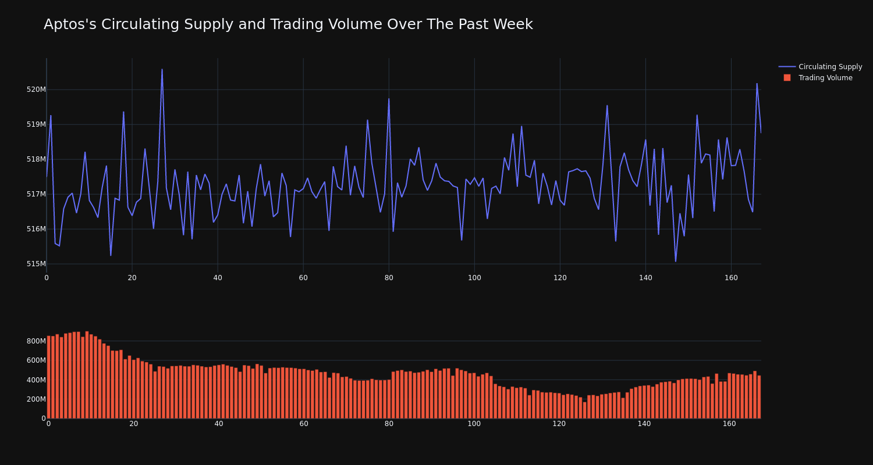Click the 400M volume axis label
Viewport: 873px width, 465px height.
point(36,380)
